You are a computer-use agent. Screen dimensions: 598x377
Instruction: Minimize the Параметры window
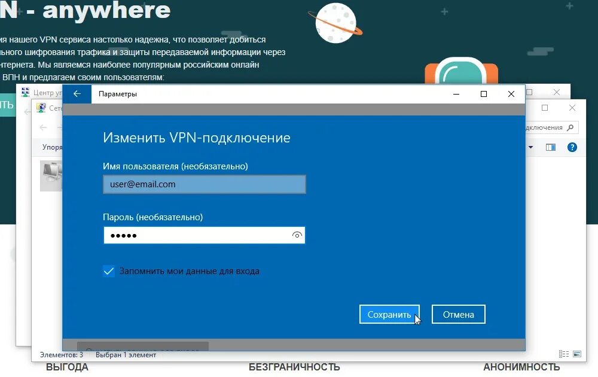[x=456, y=94]
